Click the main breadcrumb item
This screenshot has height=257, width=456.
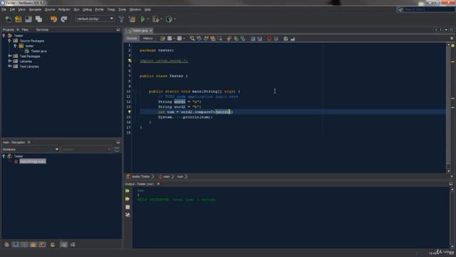click(x=167, y=176)
